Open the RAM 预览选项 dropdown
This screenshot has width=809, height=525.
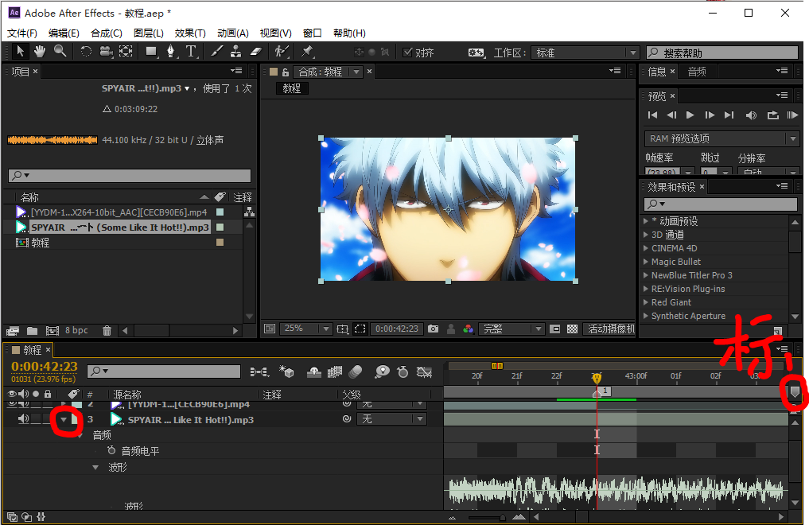721,138
